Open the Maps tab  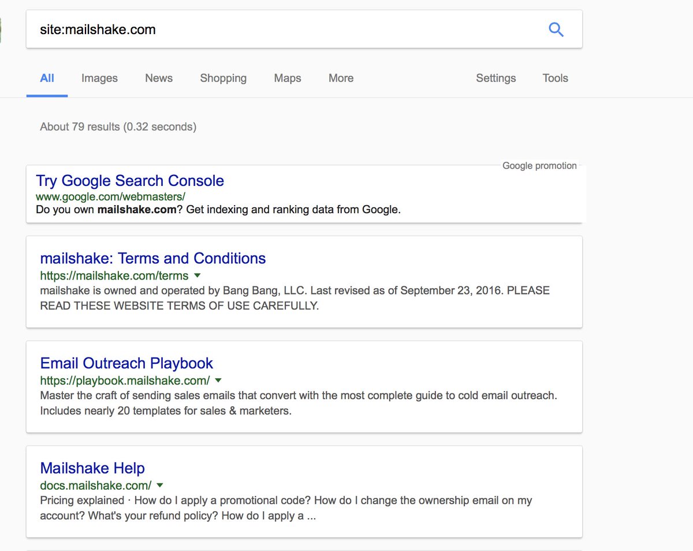288,78
